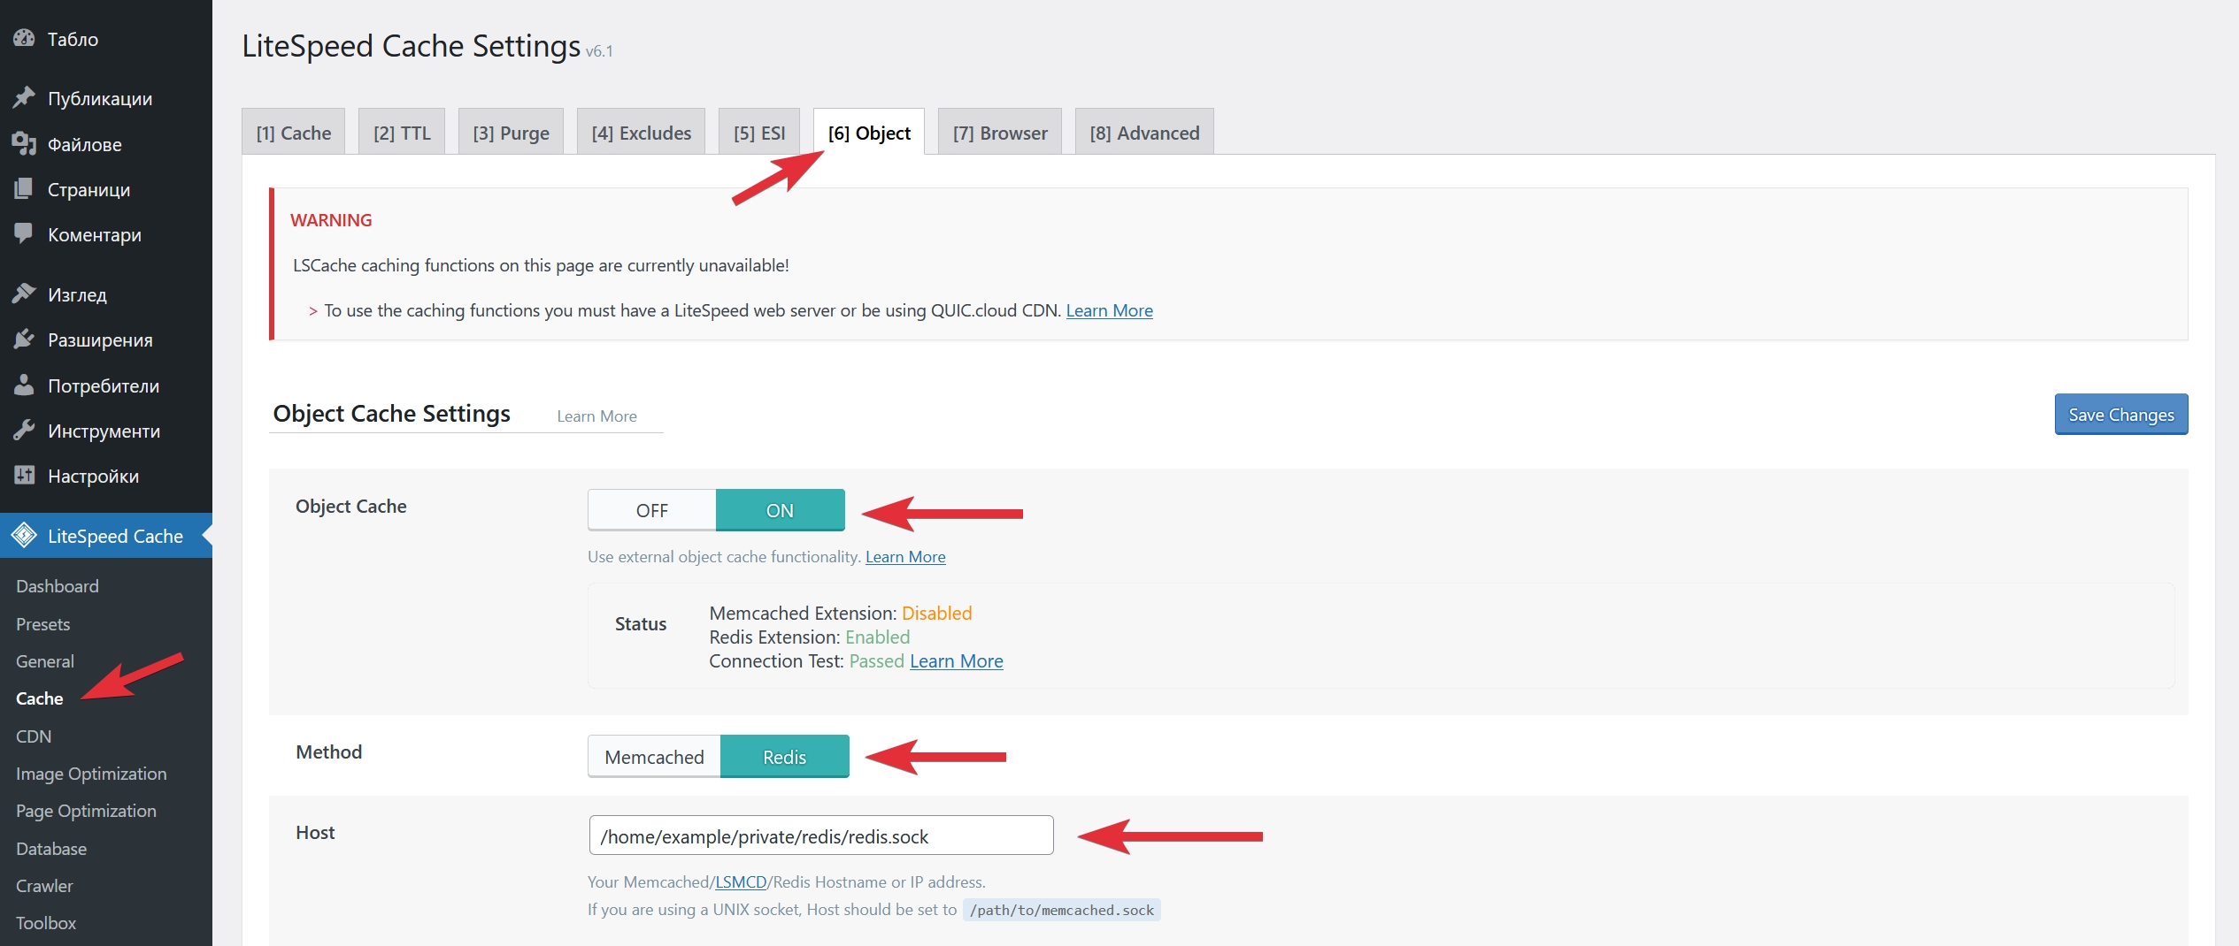Go to the [5] ESI tab

[759, 133]
